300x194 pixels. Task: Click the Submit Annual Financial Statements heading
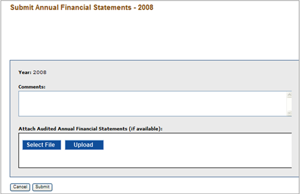point(70,7)
